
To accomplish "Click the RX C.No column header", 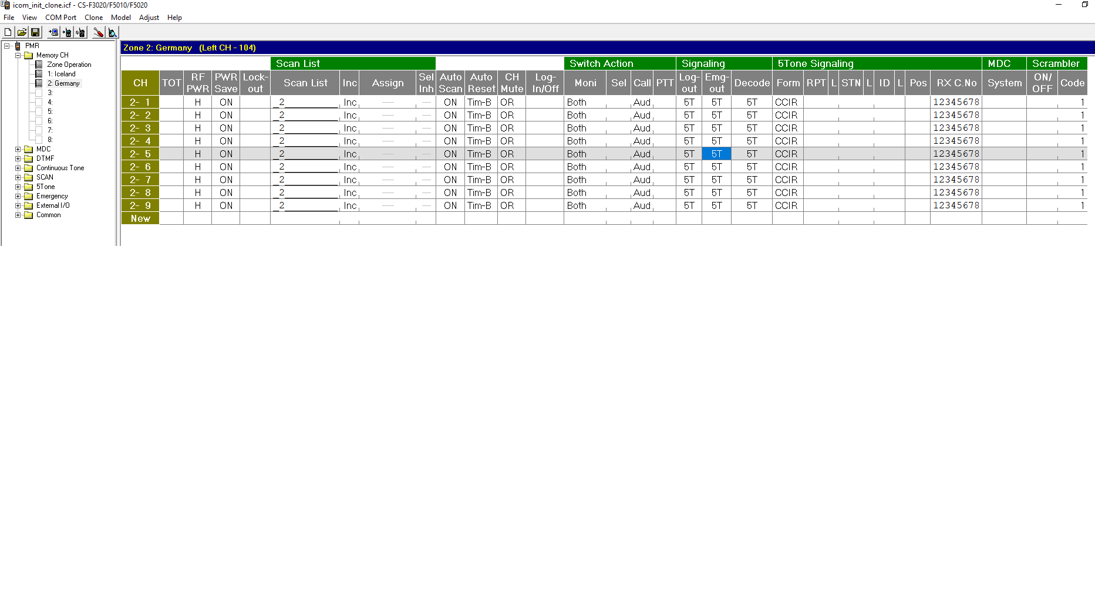I will click(x=956, y=83).
